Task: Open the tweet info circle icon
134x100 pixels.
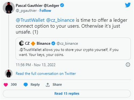Action: pos(128,65)
